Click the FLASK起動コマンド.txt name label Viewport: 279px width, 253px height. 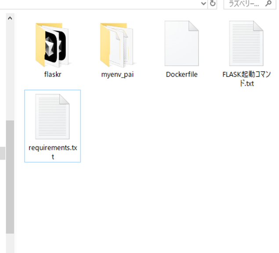tap(246, 79)
